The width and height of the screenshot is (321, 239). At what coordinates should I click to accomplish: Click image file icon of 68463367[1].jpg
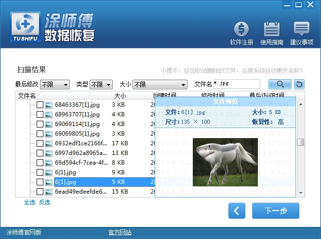click(49, 105)
